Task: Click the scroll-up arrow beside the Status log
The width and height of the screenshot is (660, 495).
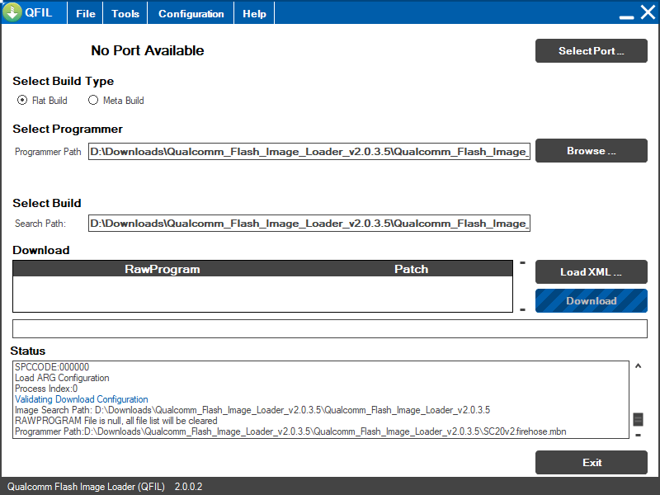Action: (637, 364)
